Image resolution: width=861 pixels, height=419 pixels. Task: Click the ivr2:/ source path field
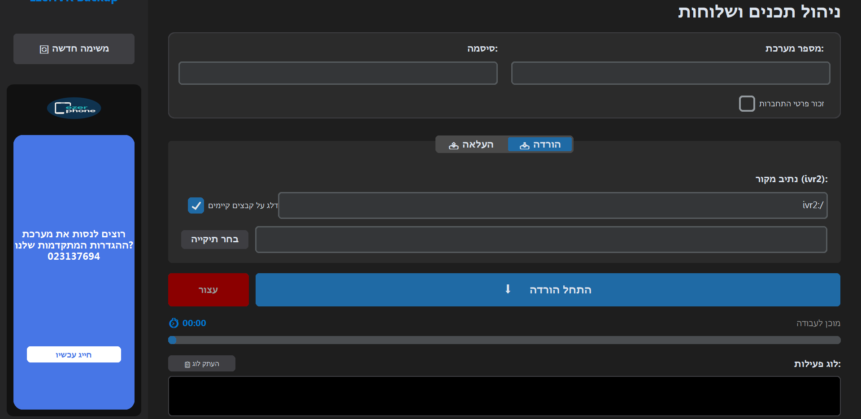click(x=552, y=205)
